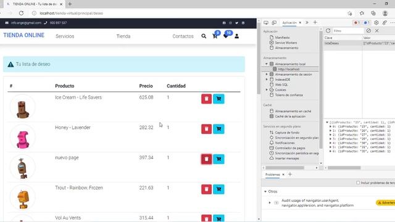Expand array entry 0 idProducto 23
This screenshot has height=222, width=395.
pyautogui.click(x=331, y=126)
